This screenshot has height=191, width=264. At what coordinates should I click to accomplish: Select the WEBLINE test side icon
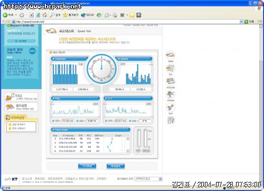(171, 82)
